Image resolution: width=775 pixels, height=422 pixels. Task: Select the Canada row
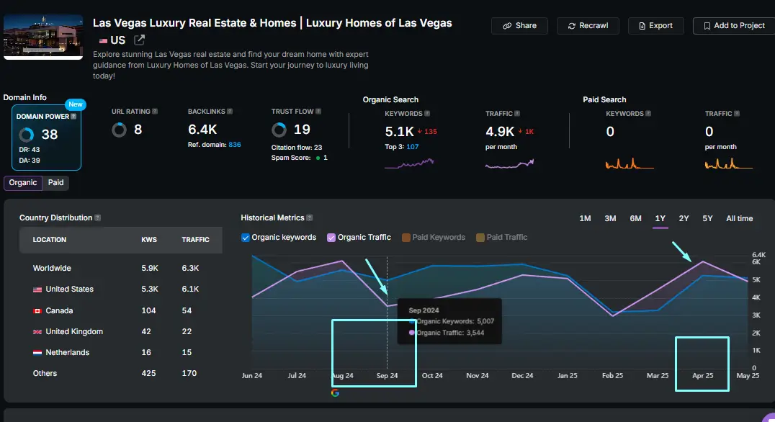point(120,311)
